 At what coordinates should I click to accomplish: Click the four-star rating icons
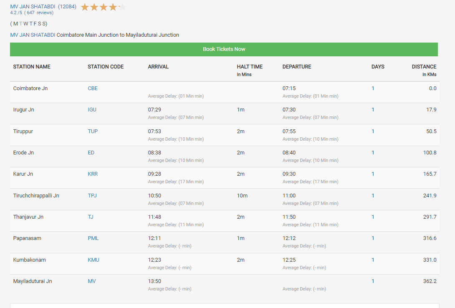click(x=103, y=7)
